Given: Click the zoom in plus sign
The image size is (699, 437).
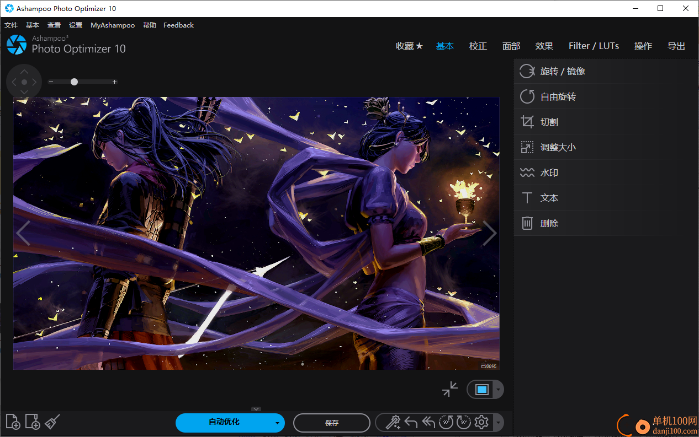Looking at the screenshot, I should tap(114, 82).
